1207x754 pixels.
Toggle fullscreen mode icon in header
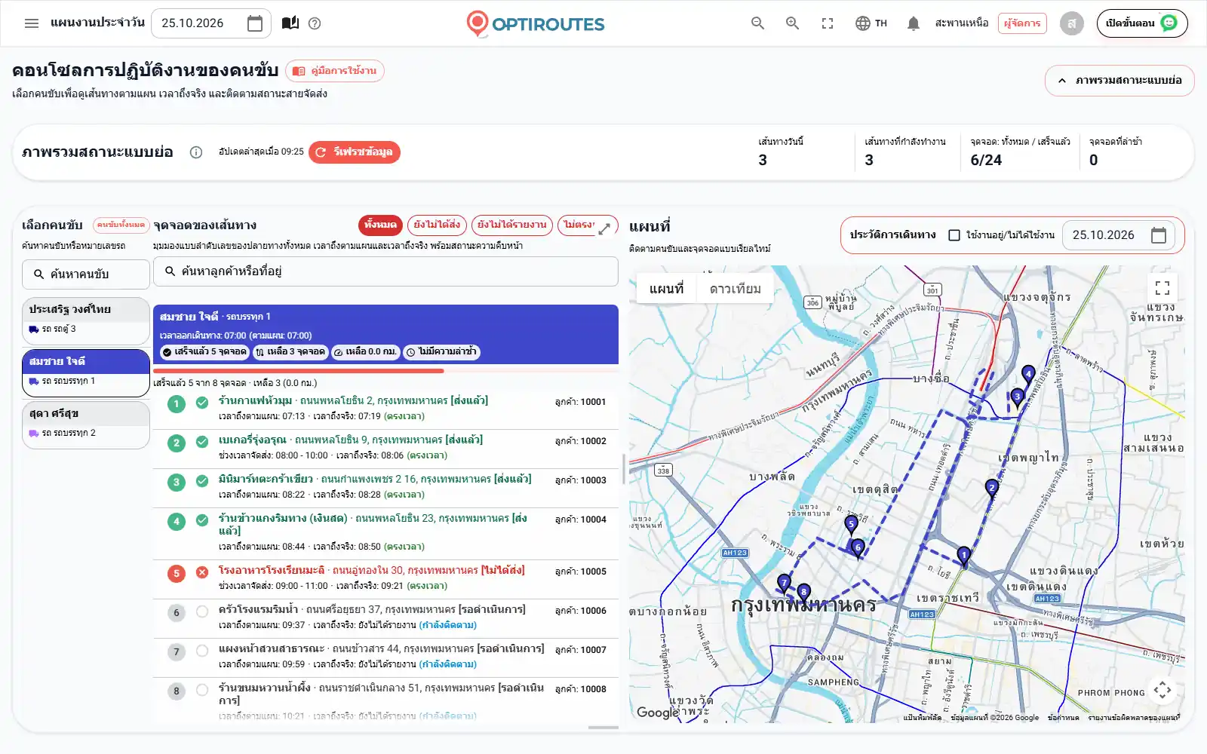828,23
